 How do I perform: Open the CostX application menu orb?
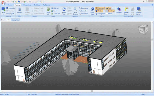(x=3, y=3)
